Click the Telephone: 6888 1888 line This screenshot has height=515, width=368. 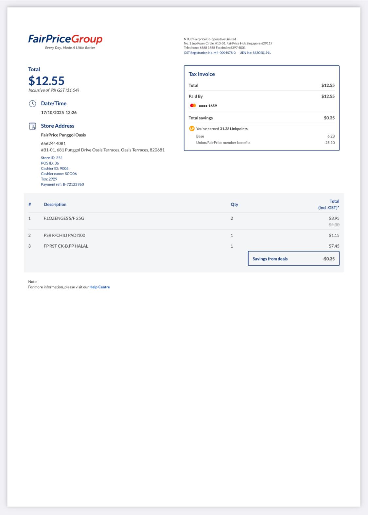215,47
